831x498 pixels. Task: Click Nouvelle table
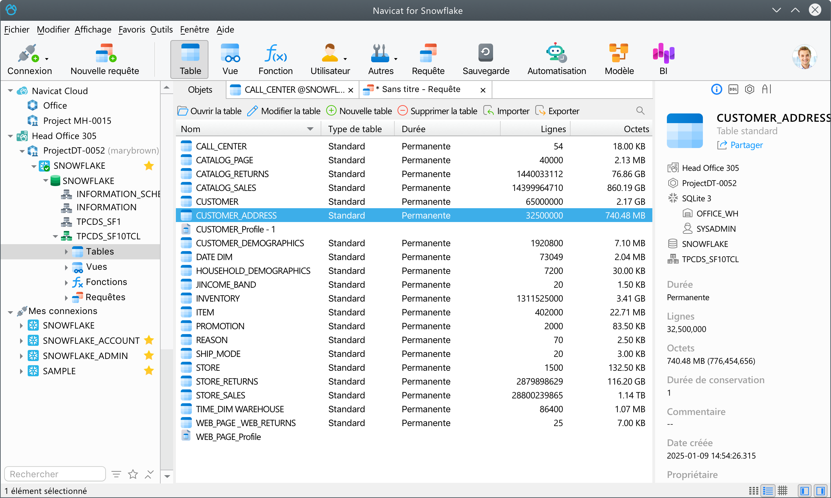click(359, 111)
